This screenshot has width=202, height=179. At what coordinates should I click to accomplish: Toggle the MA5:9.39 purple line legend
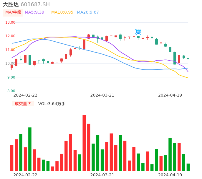[34, 12]
